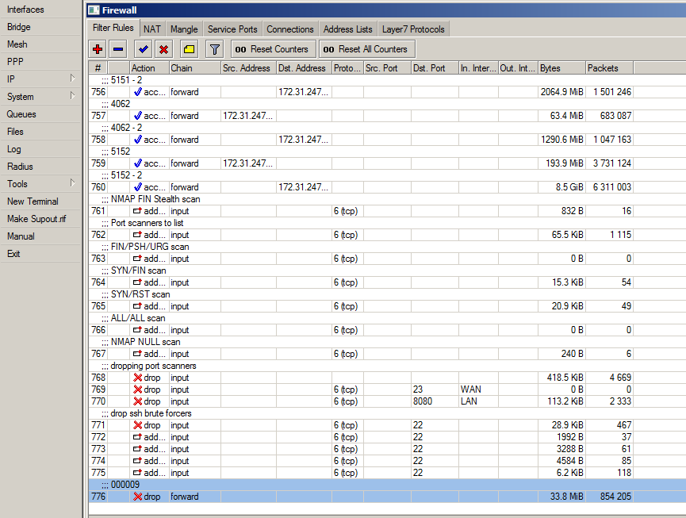This screenshot has height=518, width=686.
Task: Enable the selected rule with the checkmark icon
Action: [144, 48]
